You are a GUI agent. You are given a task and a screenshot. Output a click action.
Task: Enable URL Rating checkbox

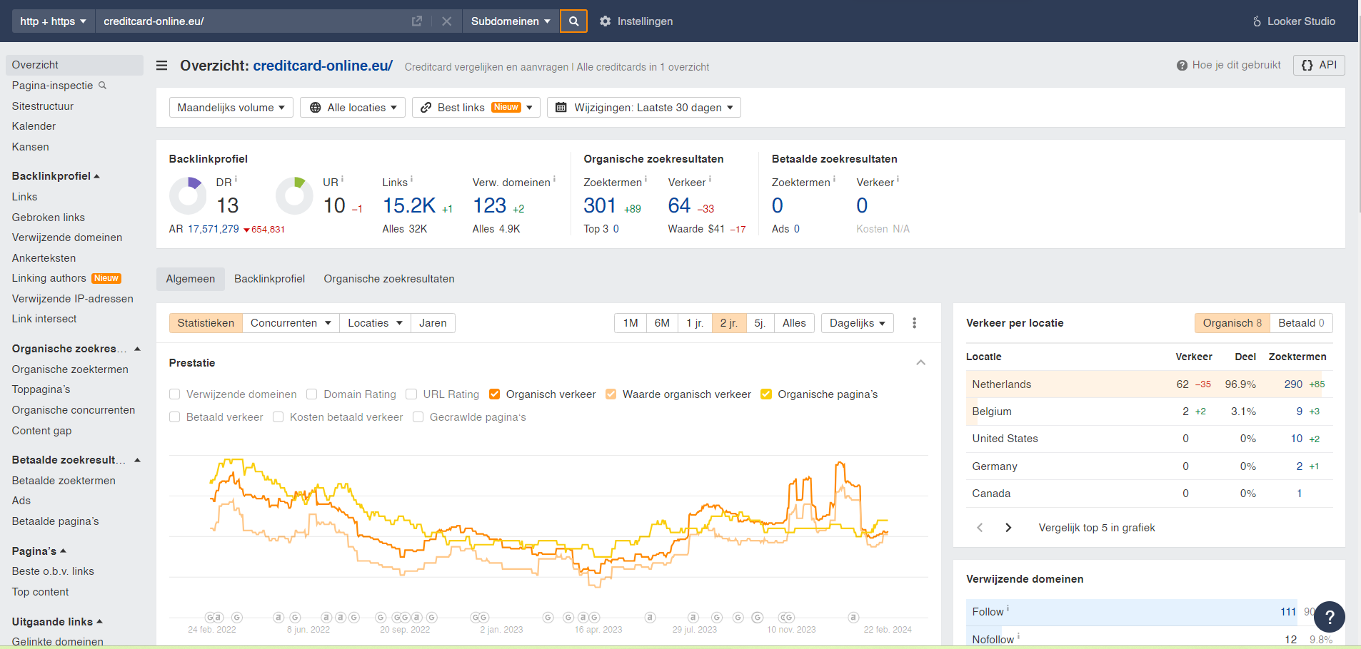(411, 394)
